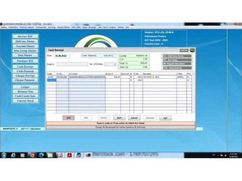This screenshot has height=181, width=242.
Task: Open Cheque Receipt from the sidebar
Action: 25,76
